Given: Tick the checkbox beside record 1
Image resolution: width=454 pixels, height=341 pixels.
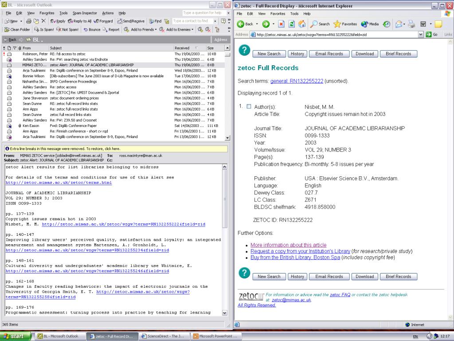Looking at the screenshot, I should click(249, 107).
